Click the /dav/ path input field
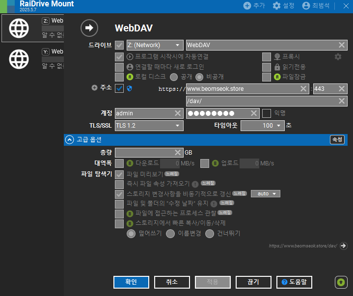This screenshot has height=296, width=353. tap(267, 101)
